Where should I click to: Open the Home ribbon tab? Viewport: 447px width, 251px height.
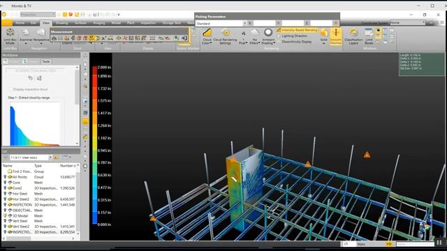tap(20, 23)
